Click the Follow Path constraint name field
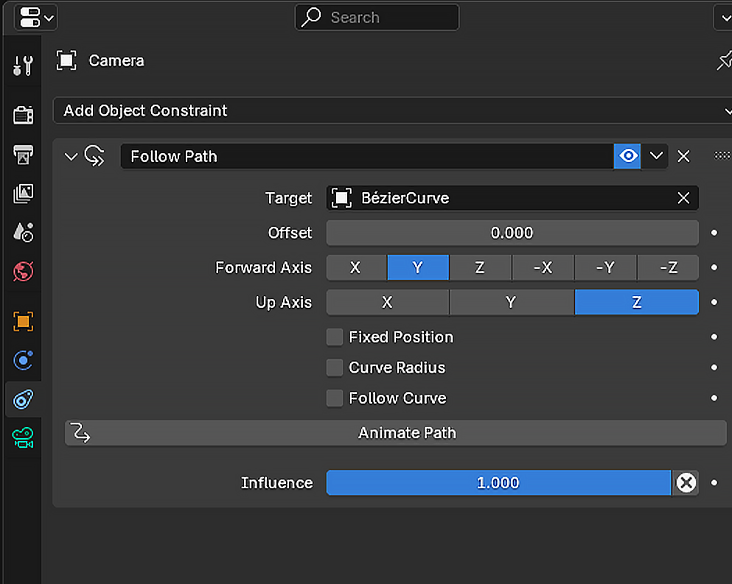Viewport: 732px width, 584px height. point(367,156)
